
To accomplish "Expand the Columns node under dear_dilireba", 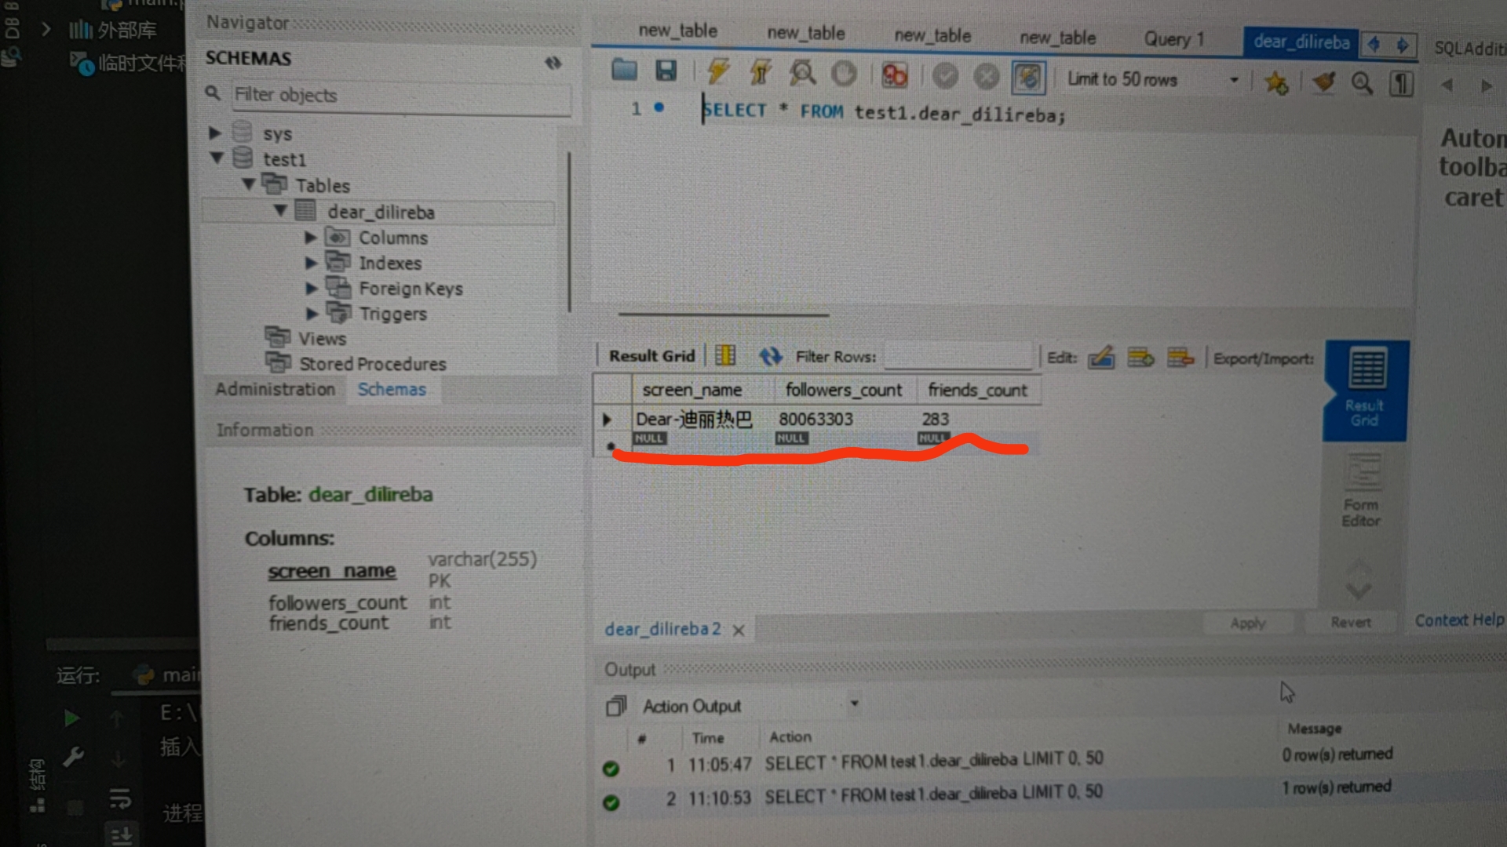I will [310, 237].
